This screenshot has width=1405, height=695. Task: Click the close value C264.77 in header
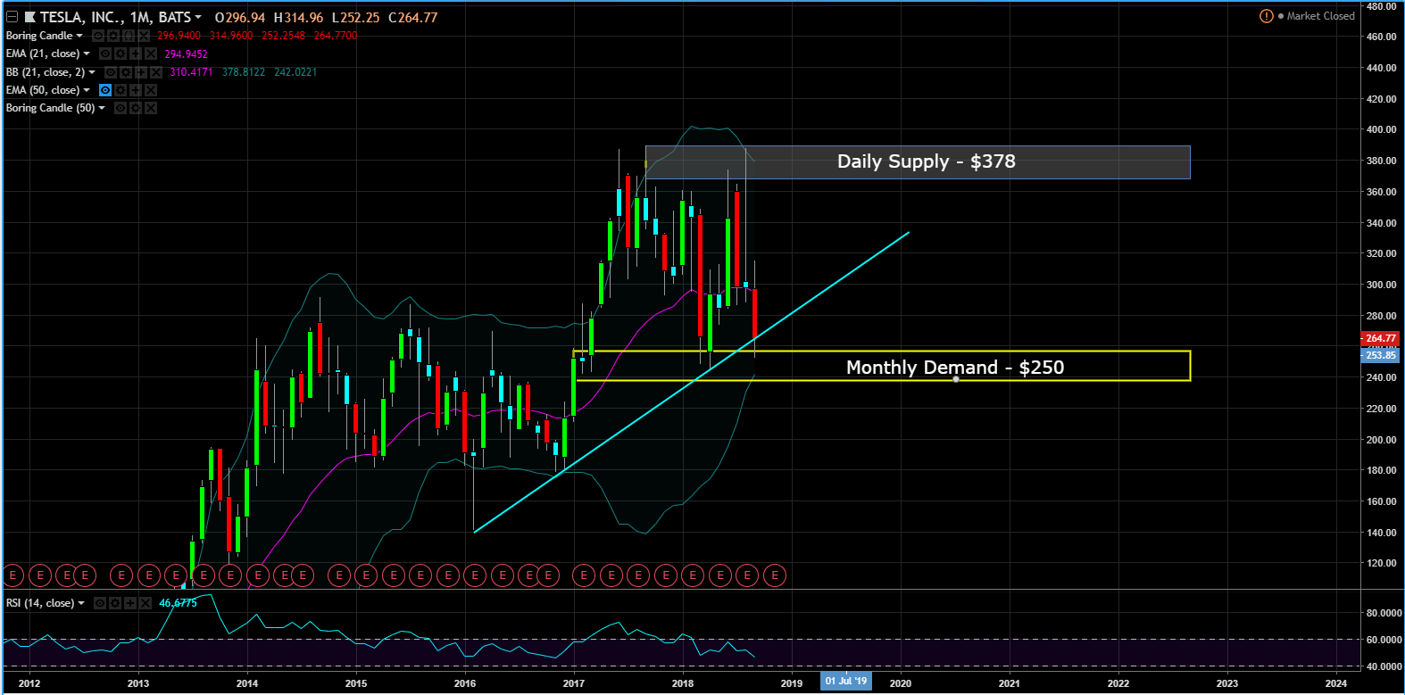pyautogui.click(x=413, y=18)
